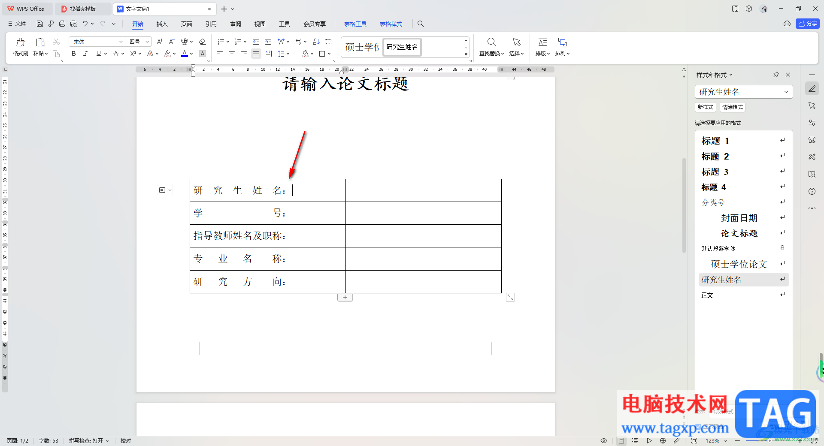
Task: Expand bullet list options arrow
Action: tap(228, 42)
